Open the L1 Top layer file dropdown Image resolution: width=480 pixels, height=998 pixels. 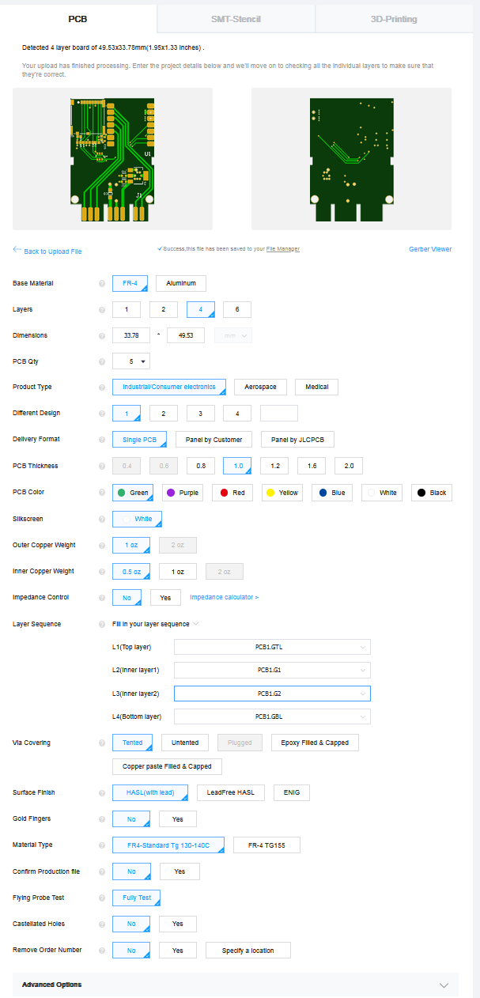pos(270,646)
